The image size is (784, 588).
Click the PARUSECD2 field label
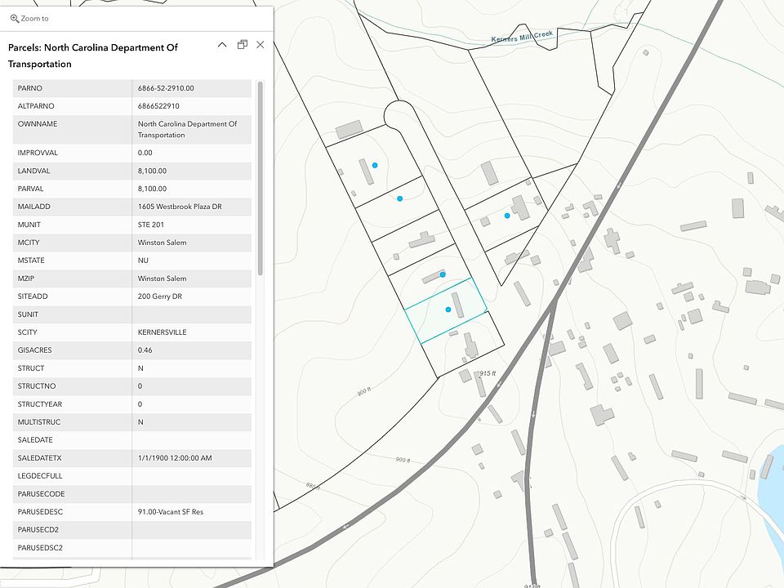[x=38, y=530]
